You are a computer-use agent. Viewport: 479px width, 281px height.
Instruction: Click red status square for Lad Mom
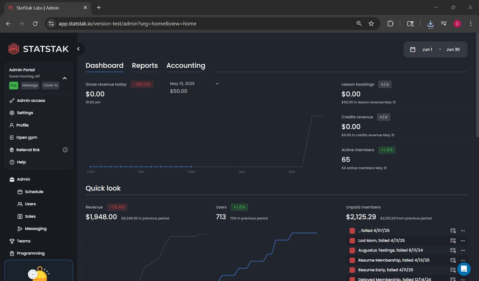(x=352, y=241)
